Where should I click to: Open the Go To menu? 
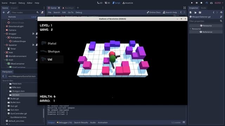click(x=71, y=12)
